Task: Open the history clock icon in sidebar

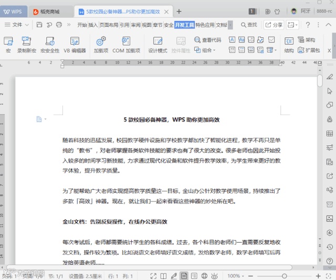Action: coord(330,247)
